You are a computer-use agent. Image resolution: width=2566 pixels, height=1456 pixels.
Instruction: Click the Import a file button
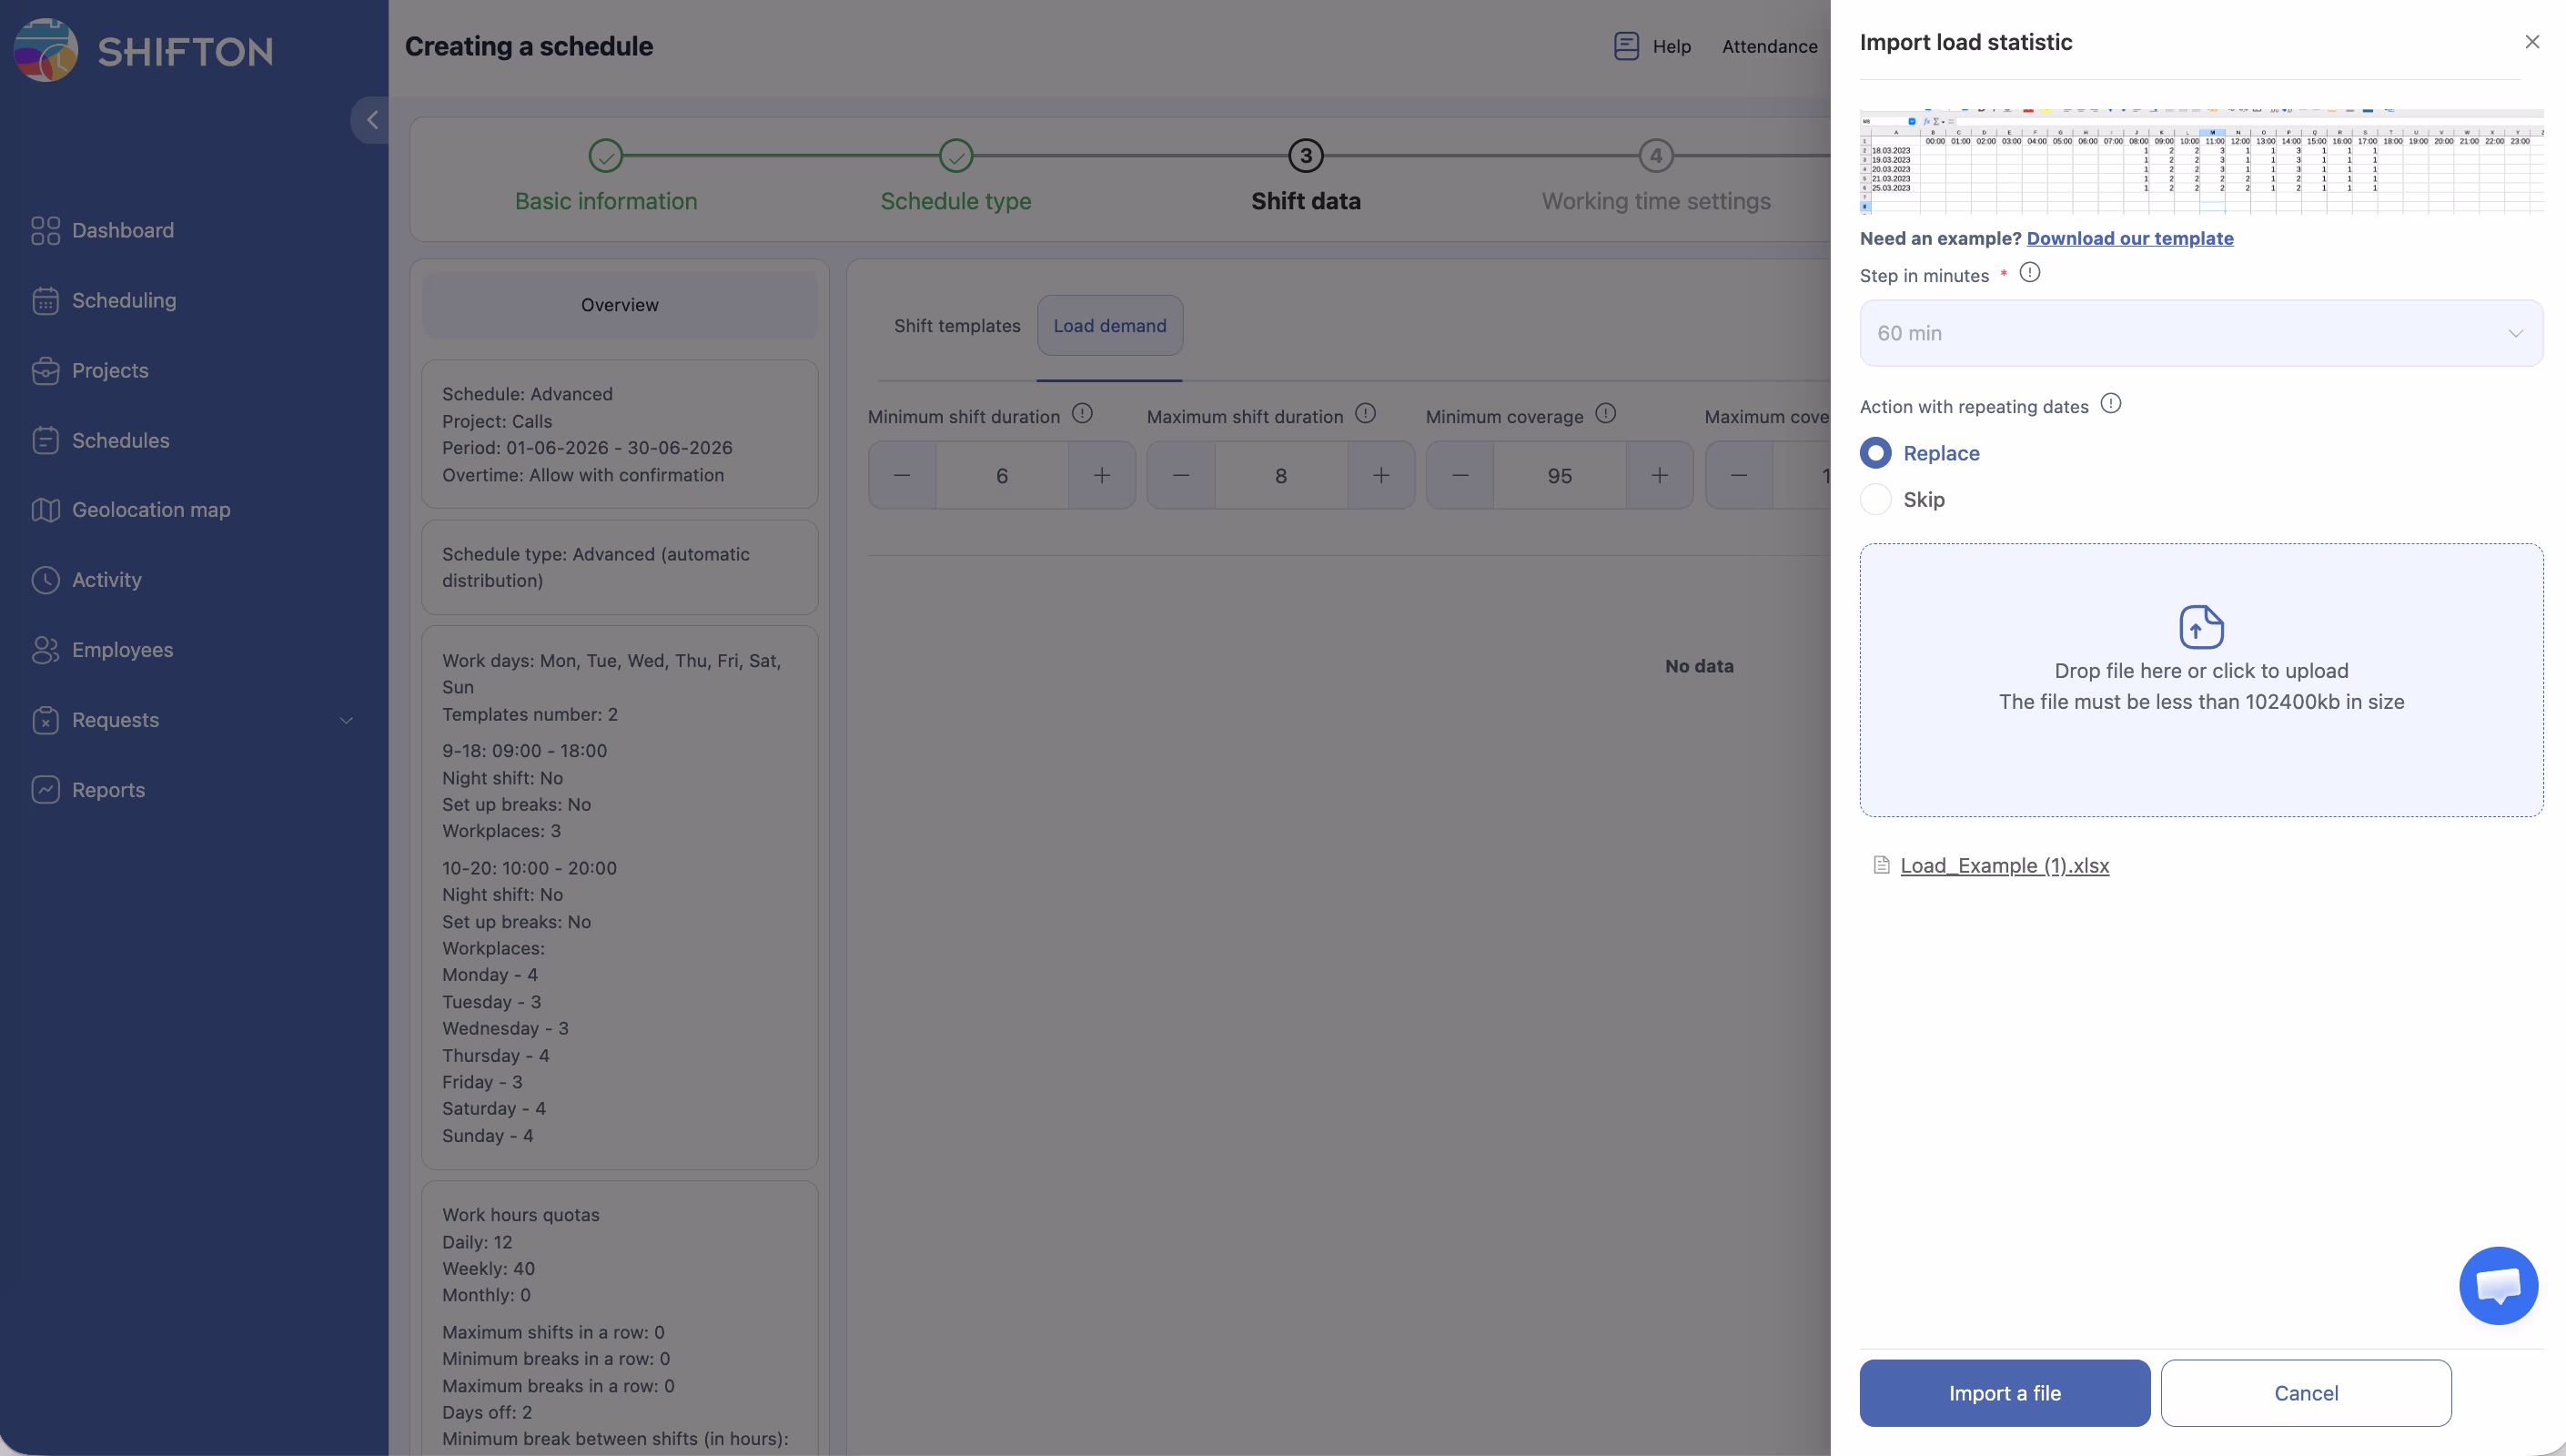pyautogui.click(x=2004, y=1393)
